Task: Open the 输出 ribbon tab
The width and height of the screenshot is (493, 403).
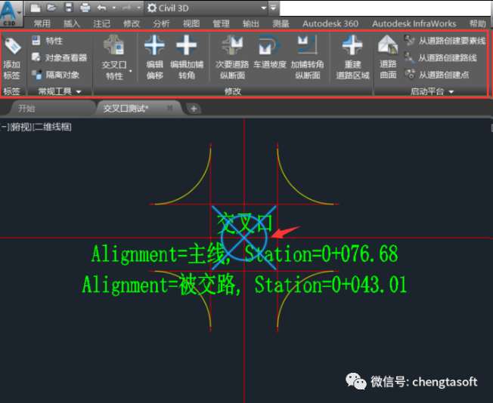Action: (x=251, y=23)
